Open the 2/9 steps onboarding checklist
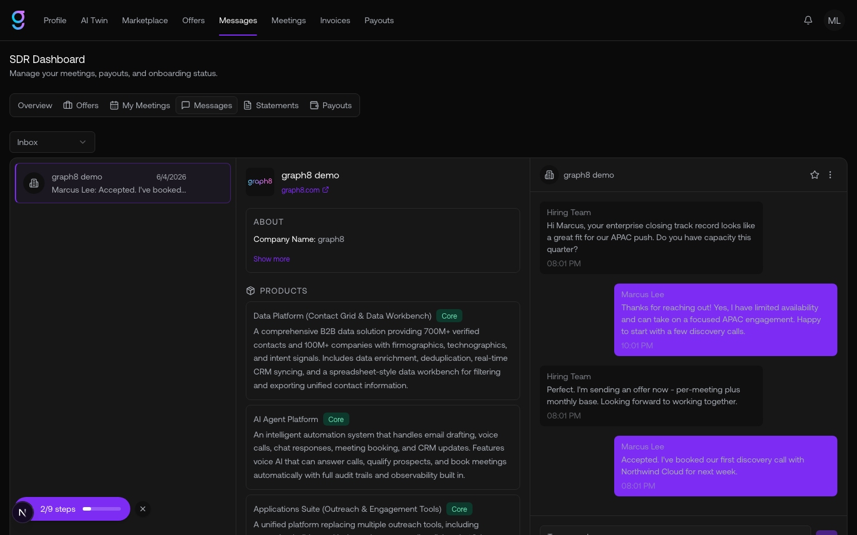This screenshot has height=535, width=857. [x=72, y=509]
